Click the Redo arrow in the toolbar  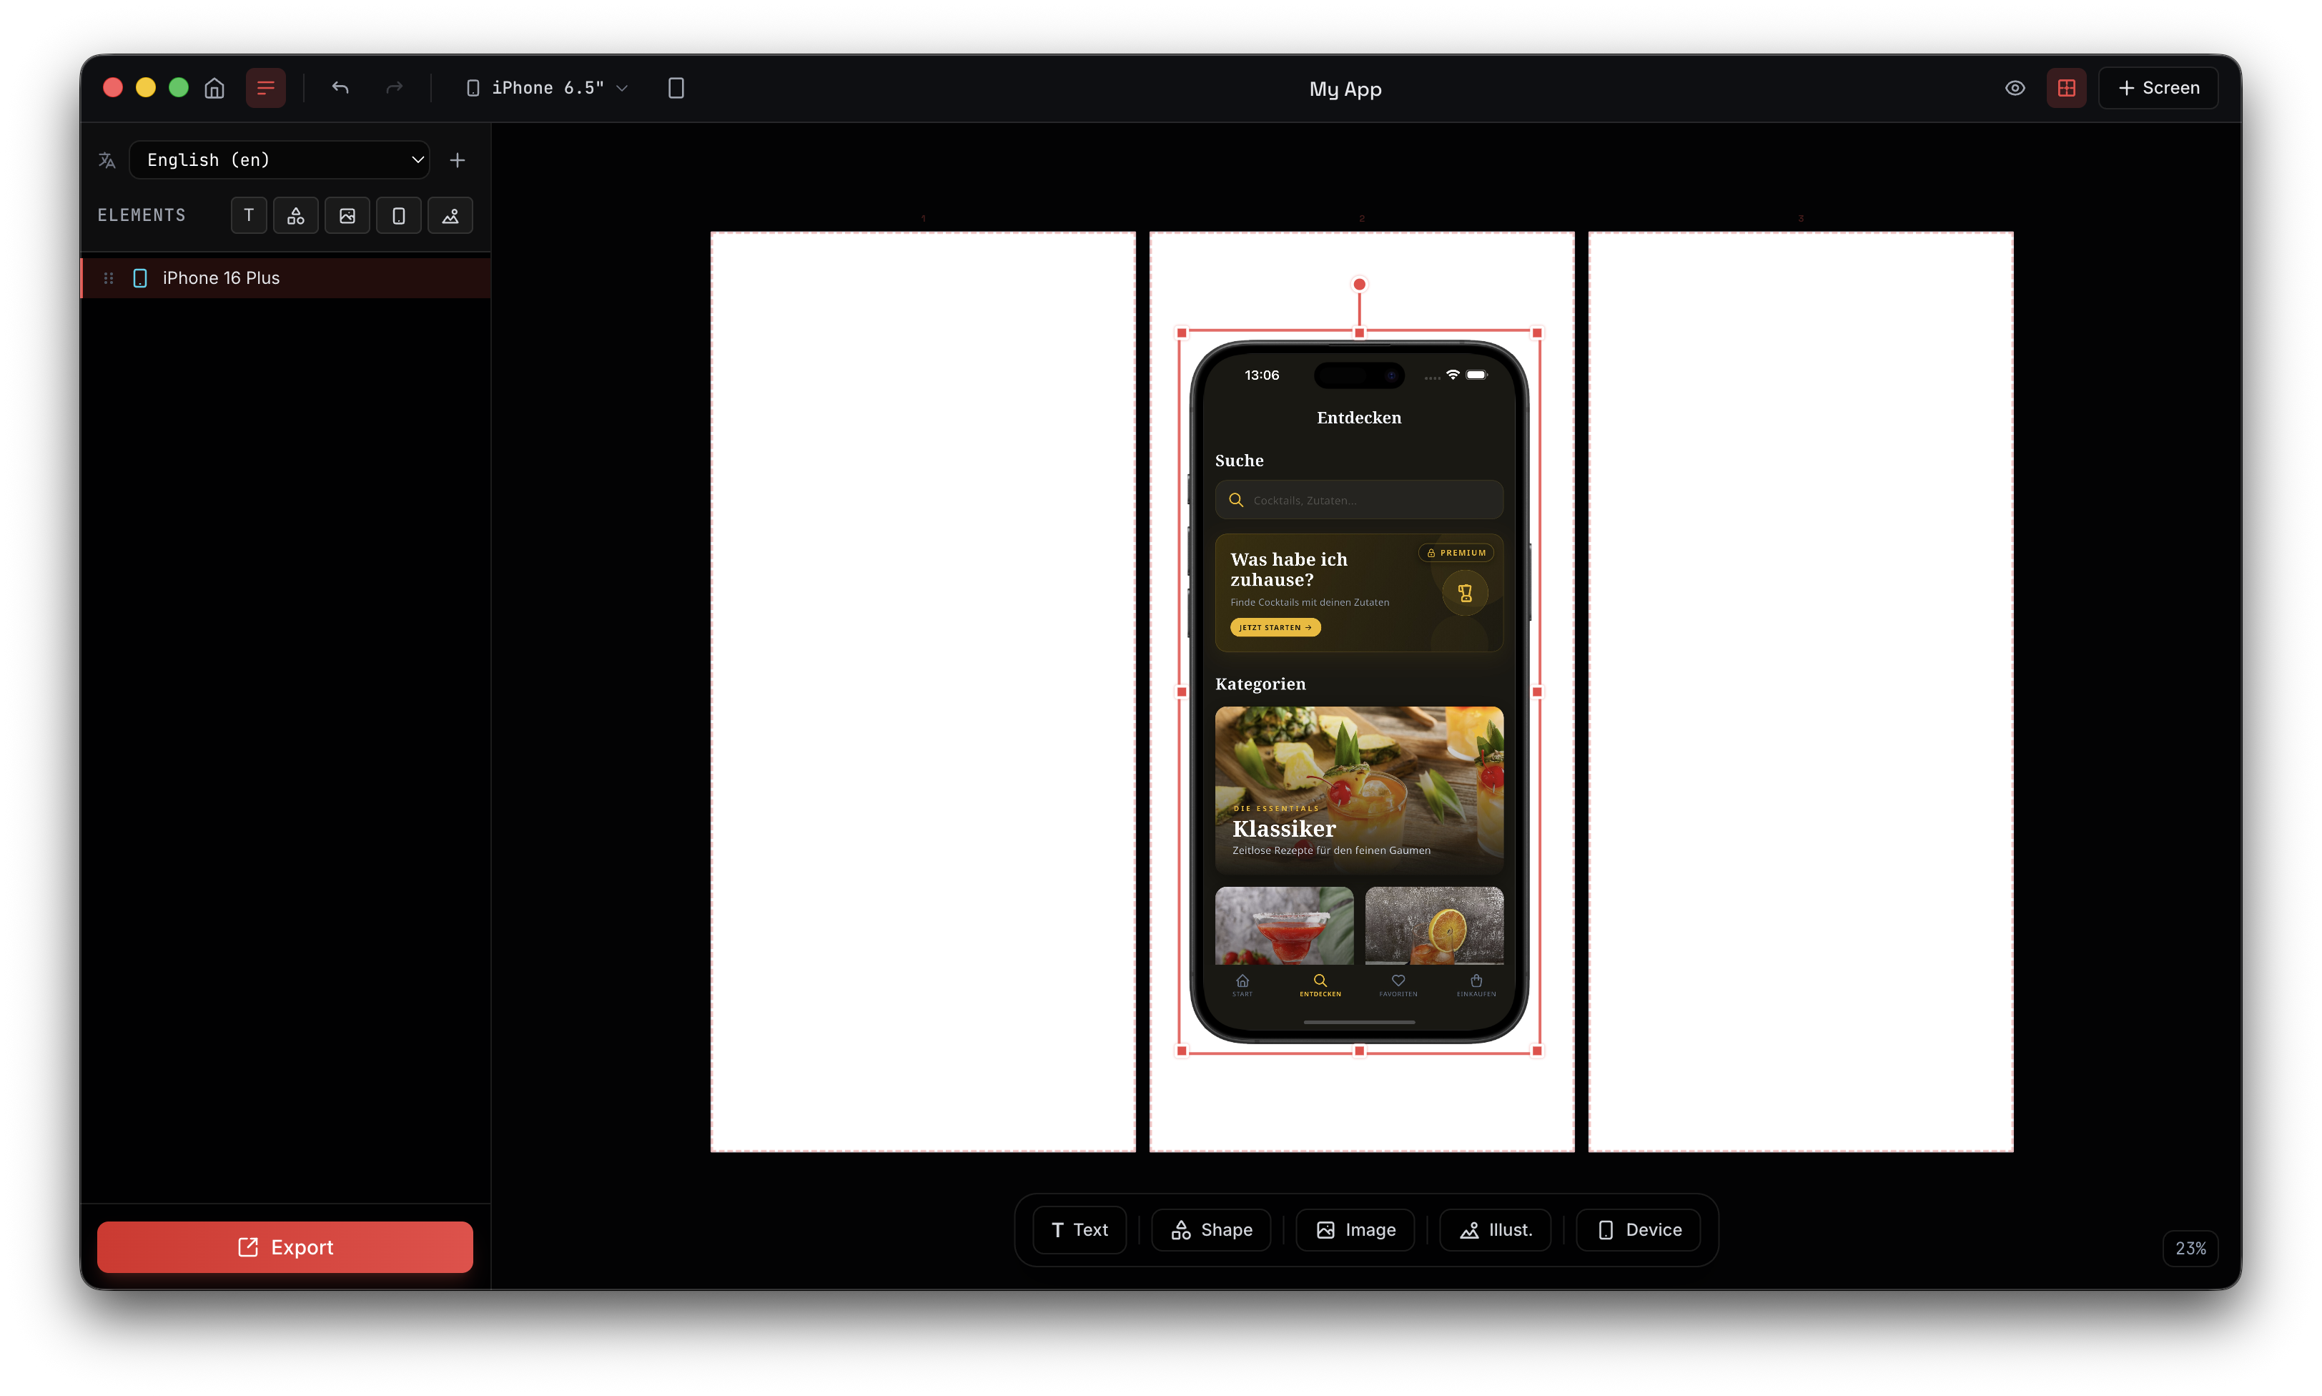(394, 87)
